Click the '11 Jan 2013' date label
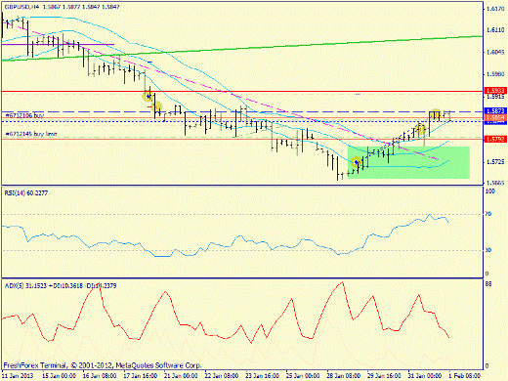 [18, 376]
